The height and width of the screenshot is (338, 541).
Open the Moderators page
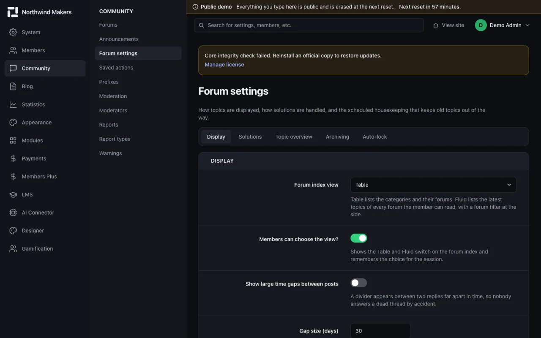point(138,110)
